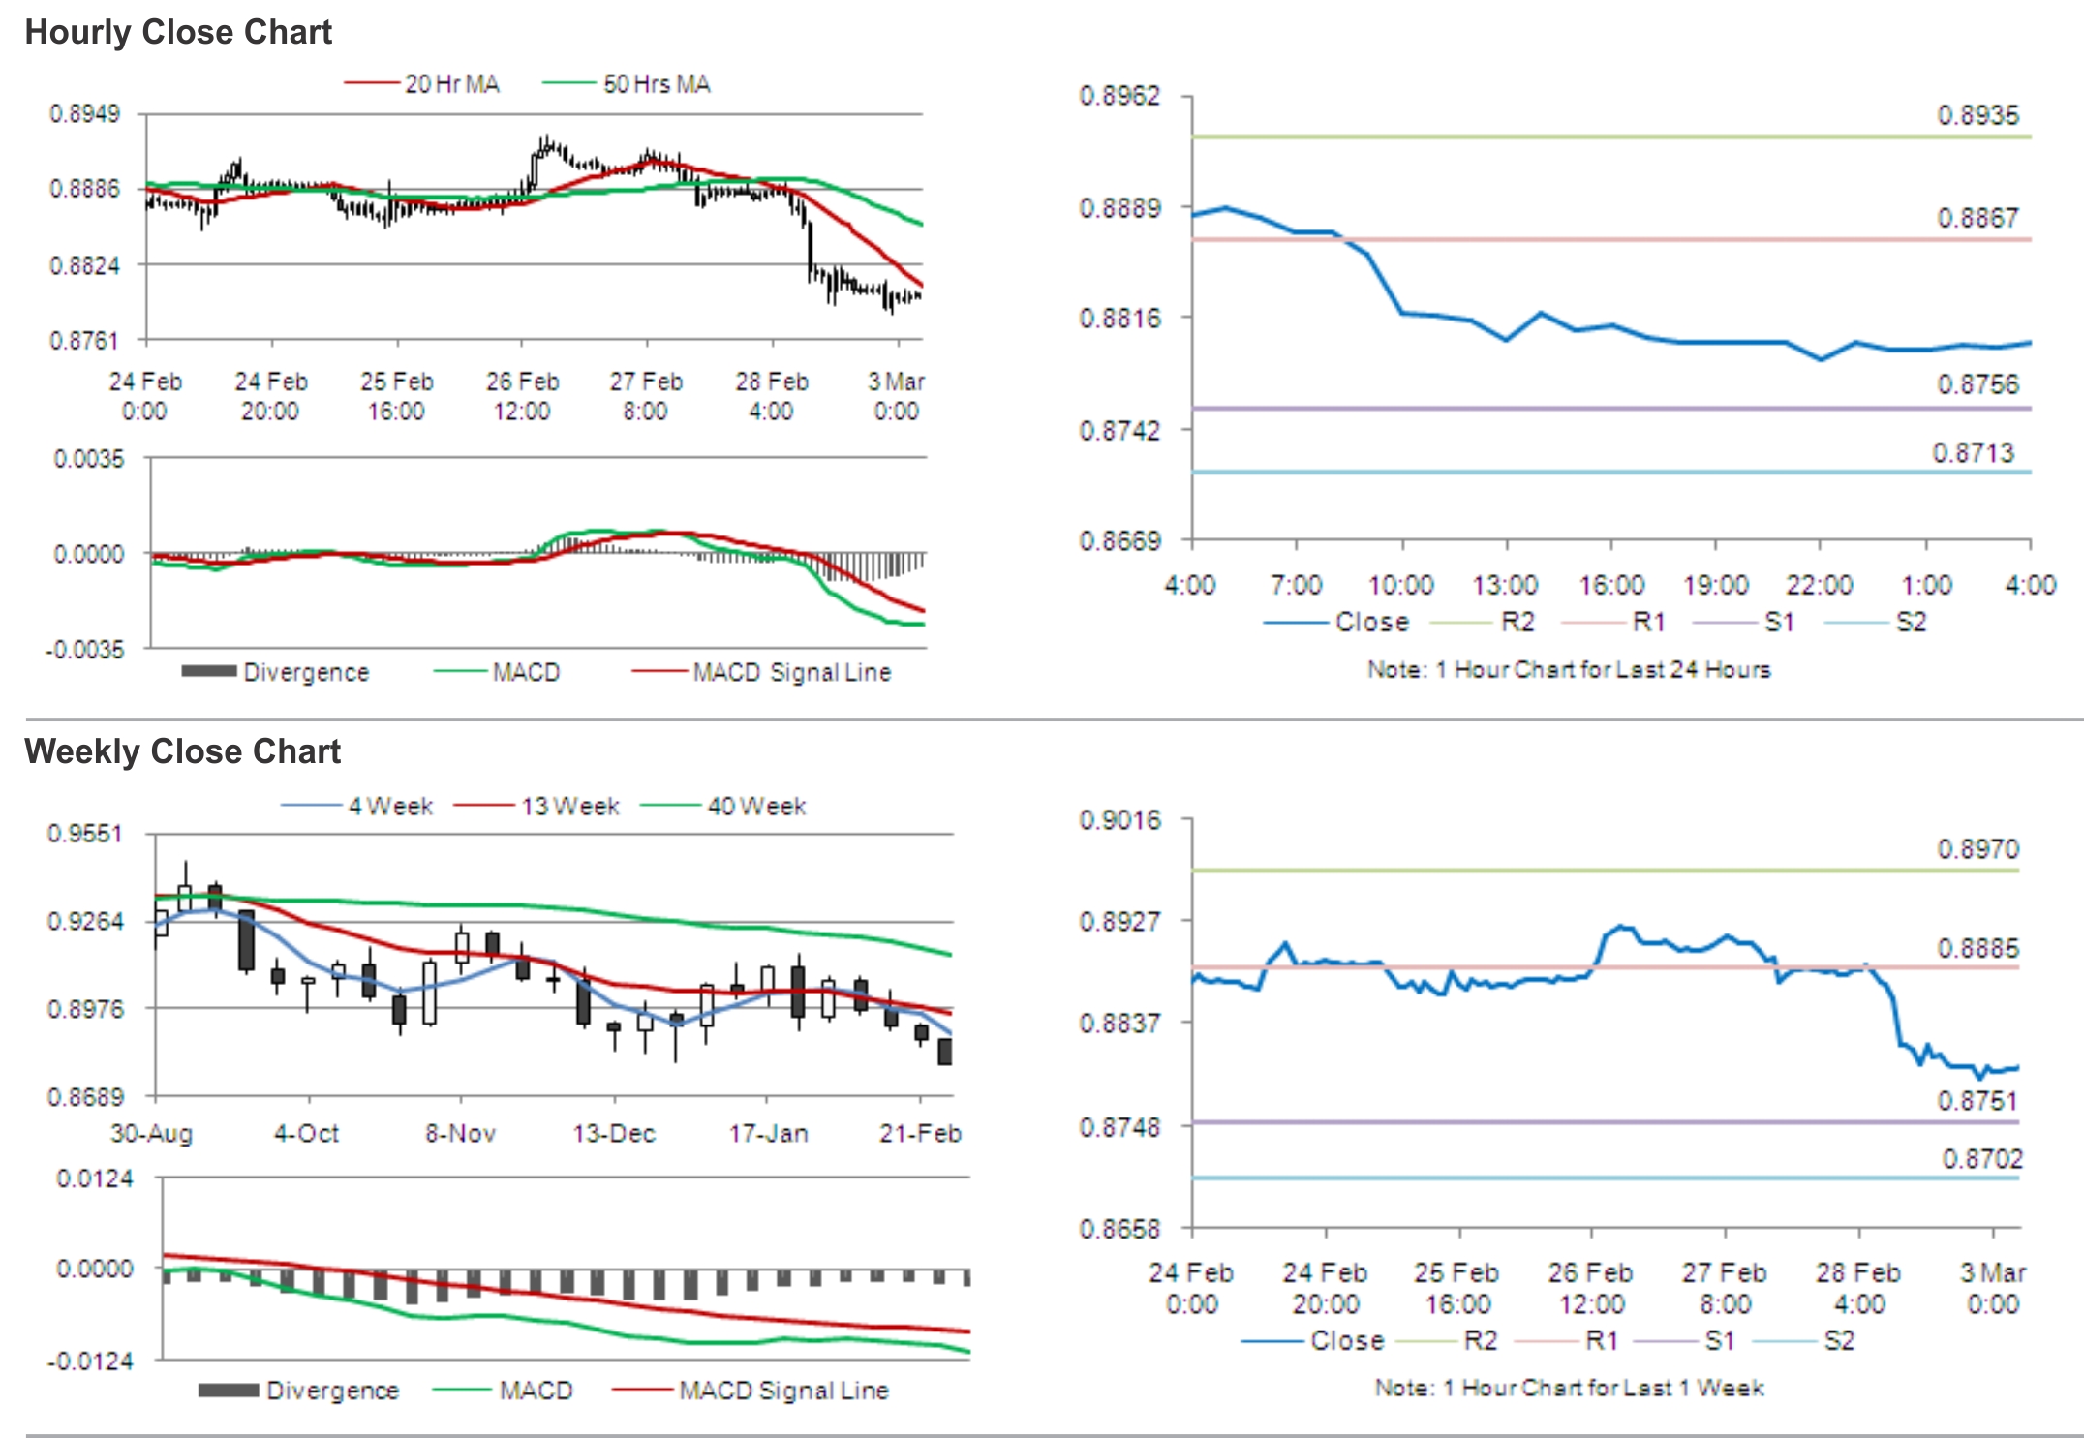The width and height of the screenshot is (2084, 1438).
Task: Click the 0.8837 axis value
Action: pyautogui.click(x=1119, y=1024)
